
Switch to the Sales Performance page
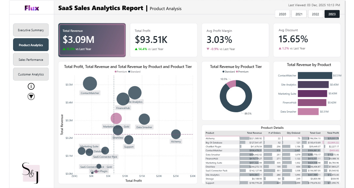pos(31,59)
